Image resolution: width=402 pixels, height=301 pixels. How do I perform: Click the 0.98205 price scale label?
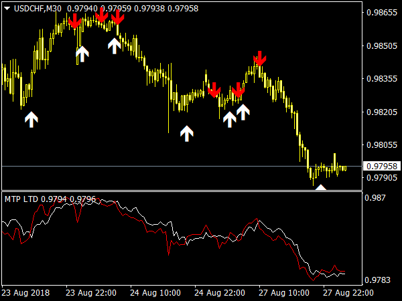[x=382, y=112]
